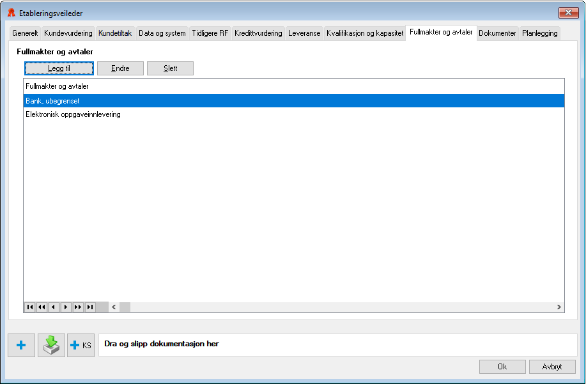Go to last record in navigator

(90, 307)
